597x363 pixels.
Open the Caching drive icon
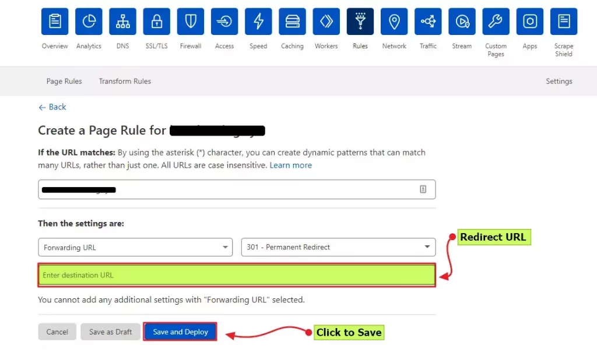[x=293, y=22]
